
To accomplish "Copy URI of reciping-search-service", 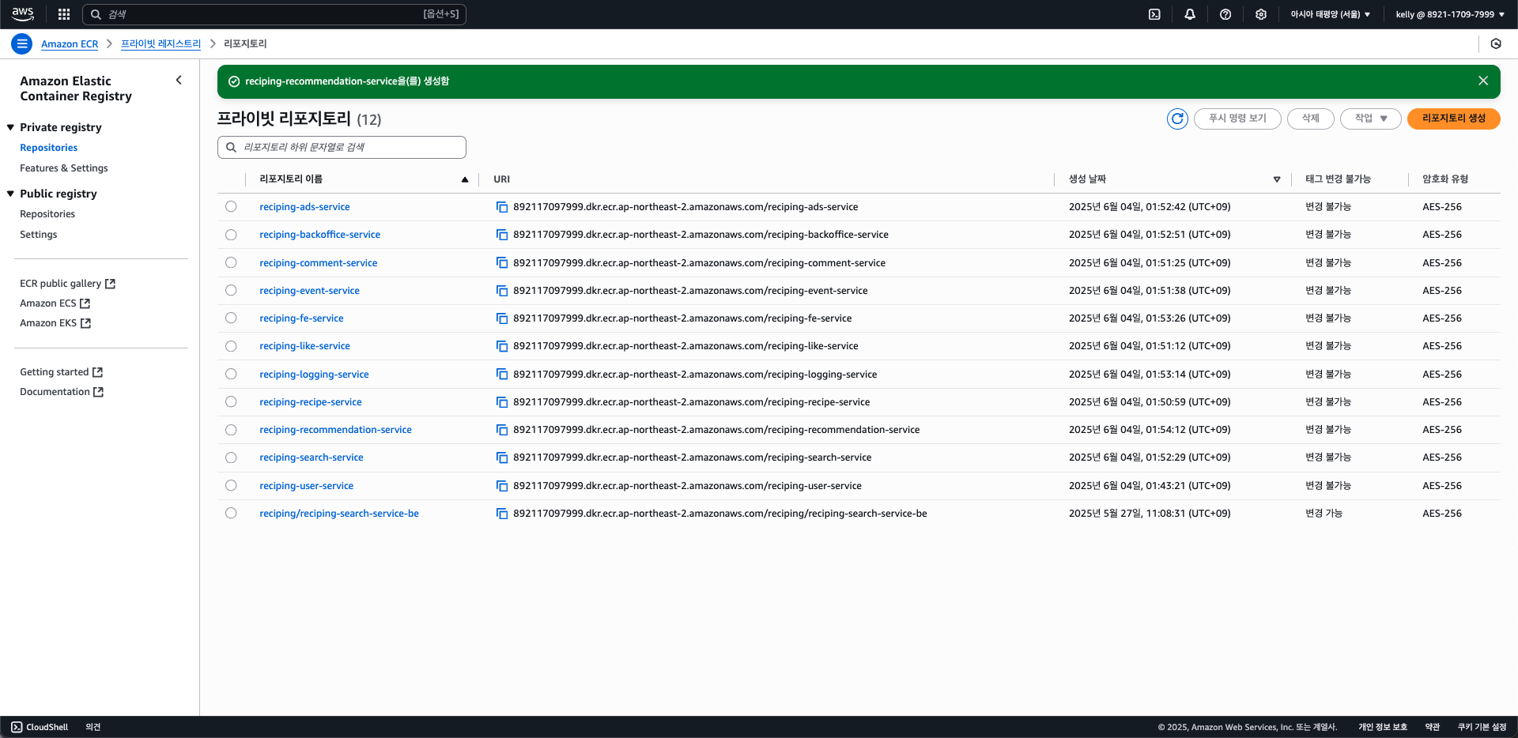I will (502, 457).
